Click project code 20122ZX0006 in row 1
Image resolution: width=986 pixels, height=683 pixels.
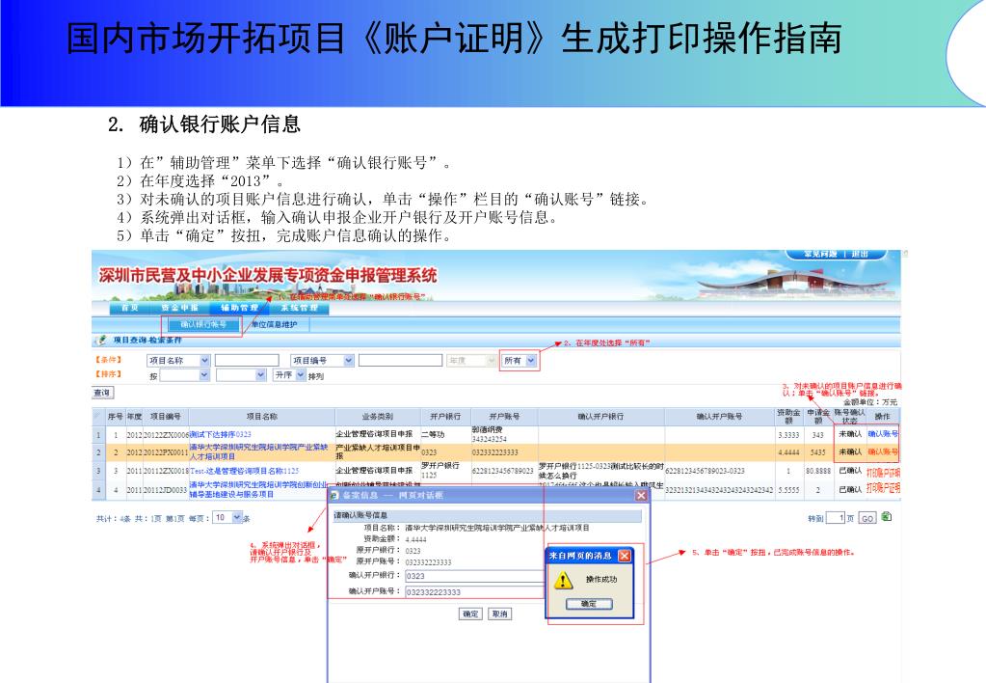(x=166, y=434)
